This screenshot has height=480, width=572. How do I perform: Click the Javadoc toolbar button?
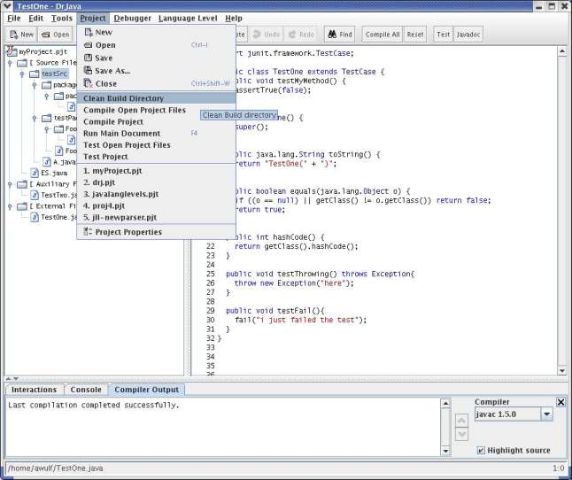(469, 35)
